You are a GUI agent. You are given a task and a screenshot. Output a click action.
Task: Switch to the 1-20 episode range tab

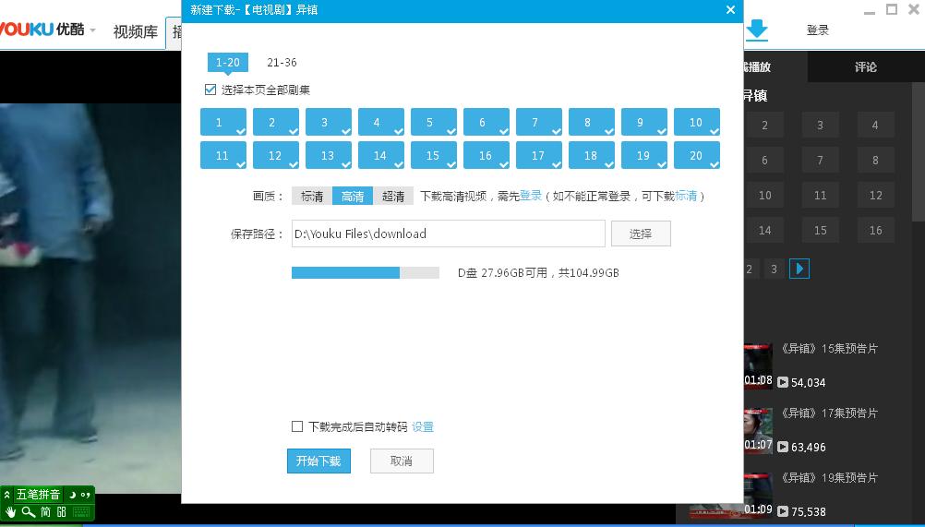pyautogui.click(x=228, y=63)
